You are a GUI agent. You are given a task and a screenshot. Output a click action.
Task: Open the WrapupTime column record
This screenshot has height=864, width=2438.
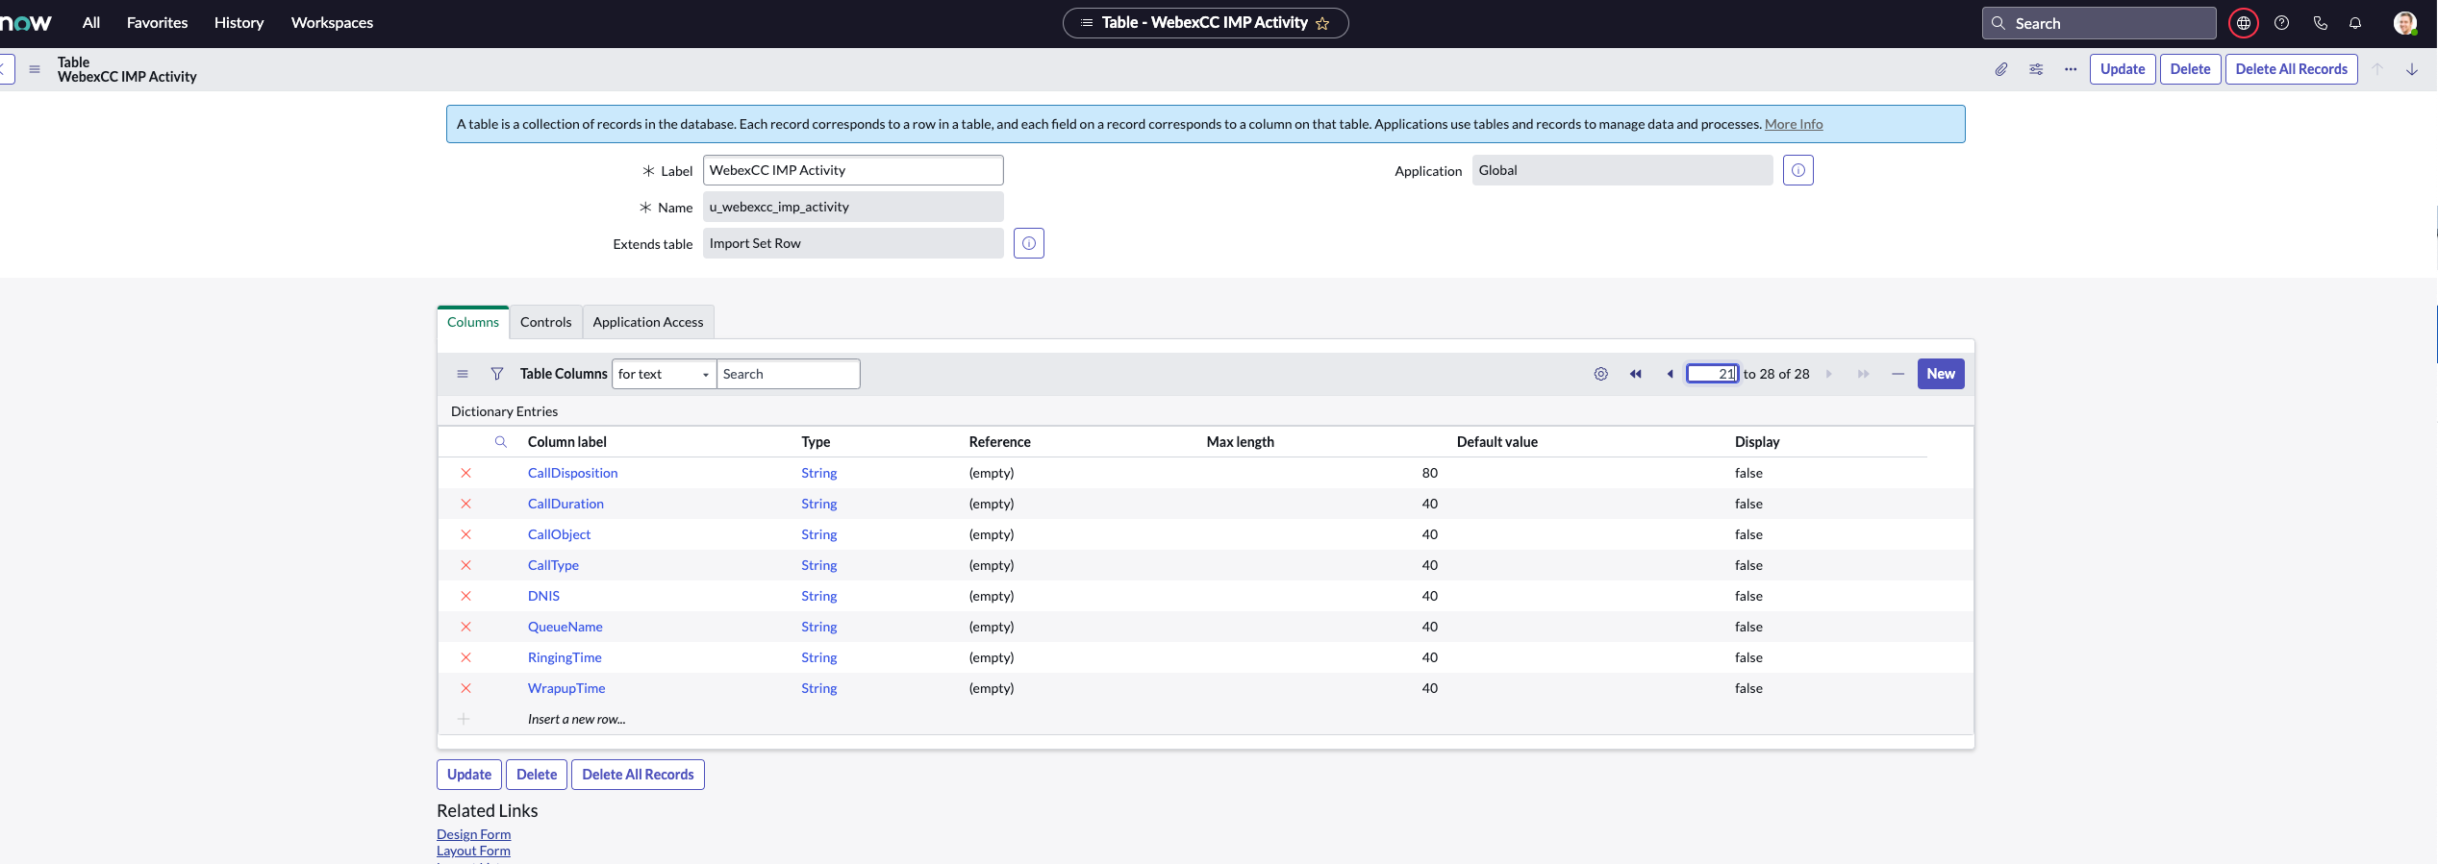coord(566,688)
